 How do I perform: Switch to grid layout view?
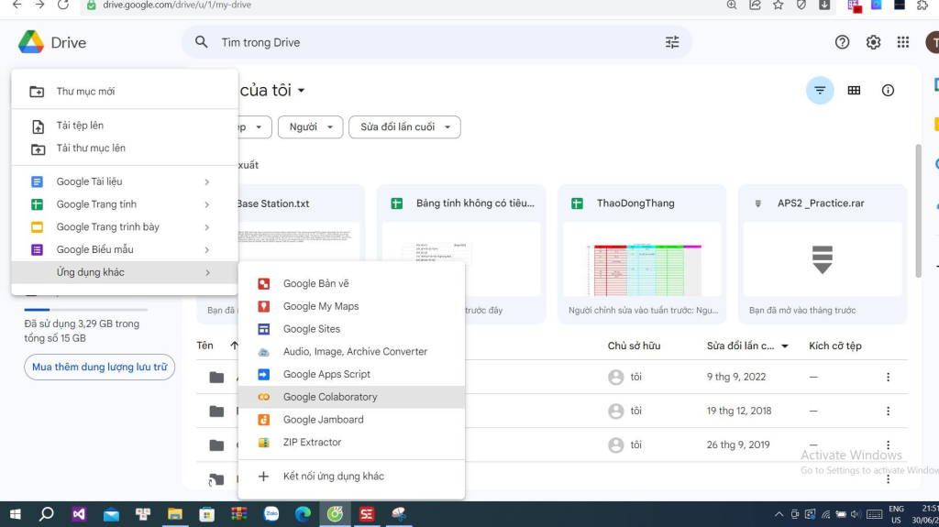(x=854, y=91)
